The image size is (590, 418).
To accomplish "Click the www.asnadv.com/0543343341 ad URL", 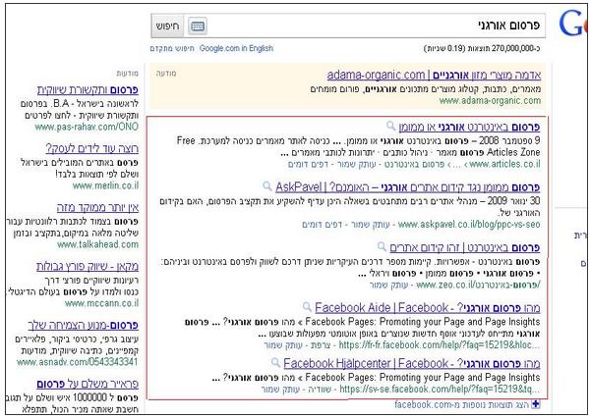I will (77, 362).
